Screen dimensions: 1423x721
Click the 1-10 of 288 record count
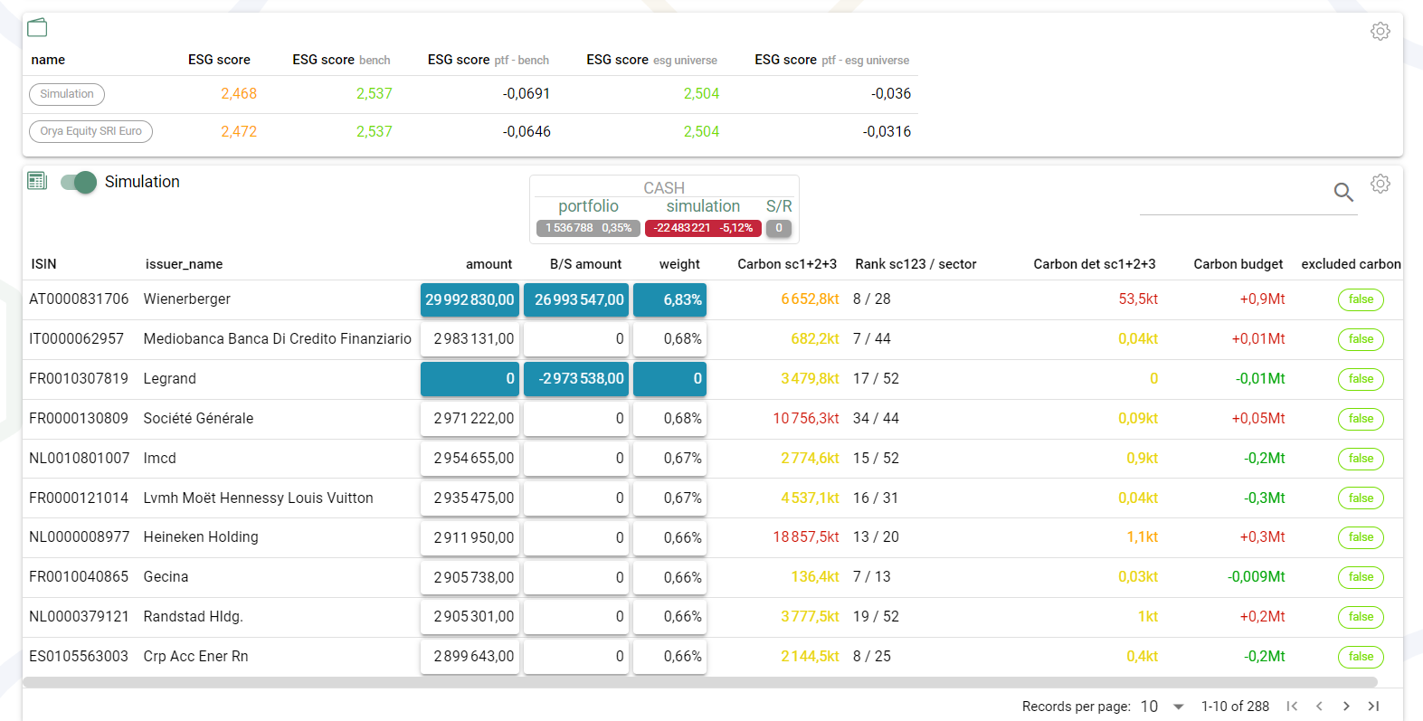tap(1235, 707)
